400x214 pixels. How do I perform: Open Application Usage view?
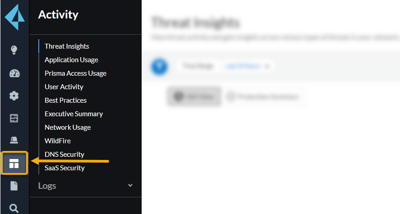click(x=71, y=60)
